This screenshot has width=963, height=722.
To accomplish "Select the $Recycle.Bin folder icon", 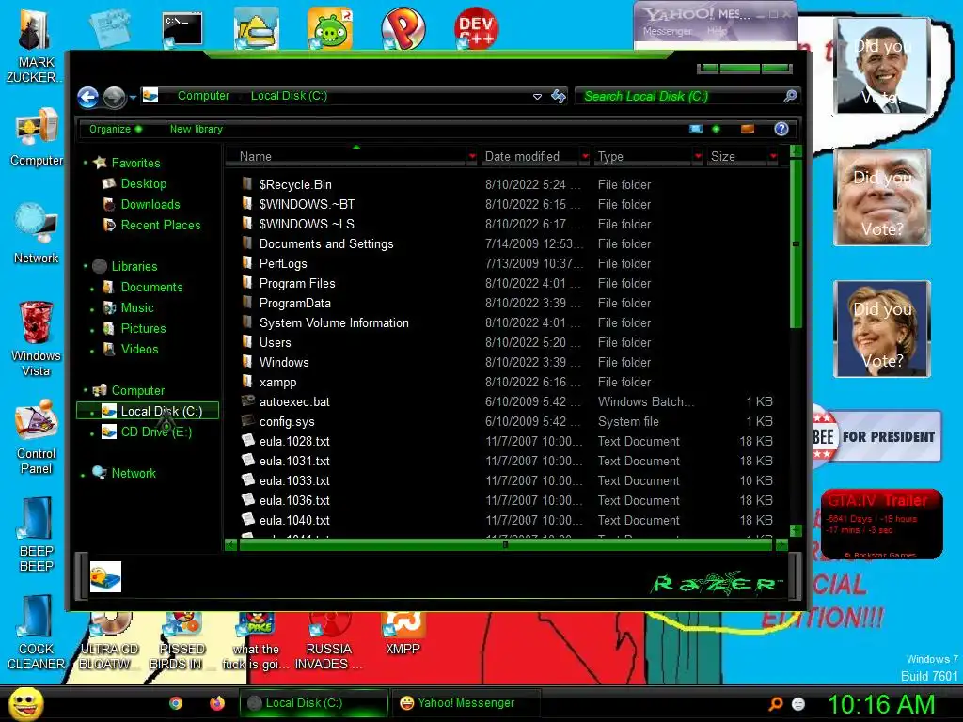I will tap(247, 183).
